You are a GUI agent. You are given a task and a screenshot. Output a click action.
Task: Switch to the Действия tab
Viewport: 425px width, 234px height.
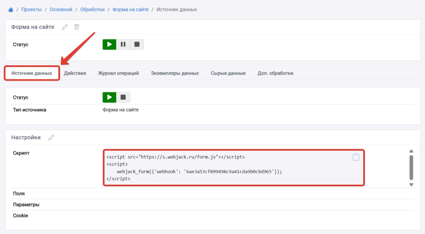point(75,73)
